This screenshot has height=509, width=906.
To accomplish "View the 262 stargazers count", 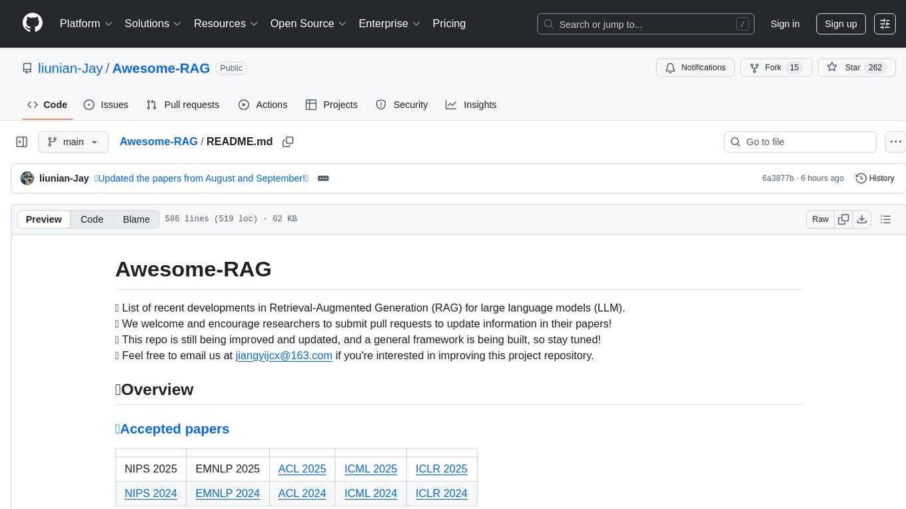I will tap(875, 68).
